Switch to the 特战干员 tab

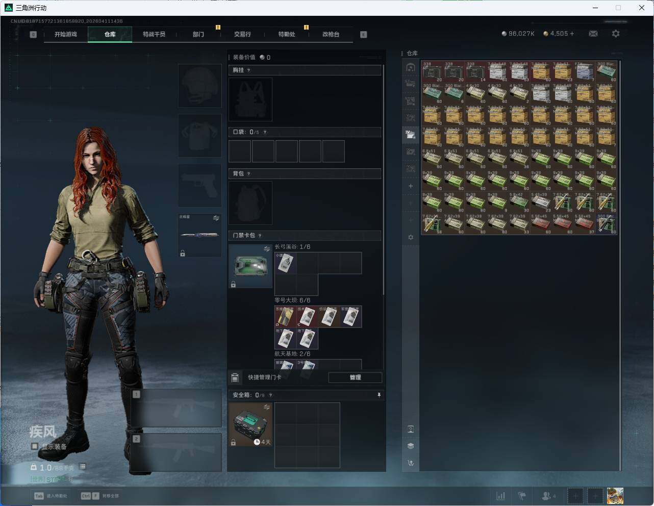click(x=154, y=34)
